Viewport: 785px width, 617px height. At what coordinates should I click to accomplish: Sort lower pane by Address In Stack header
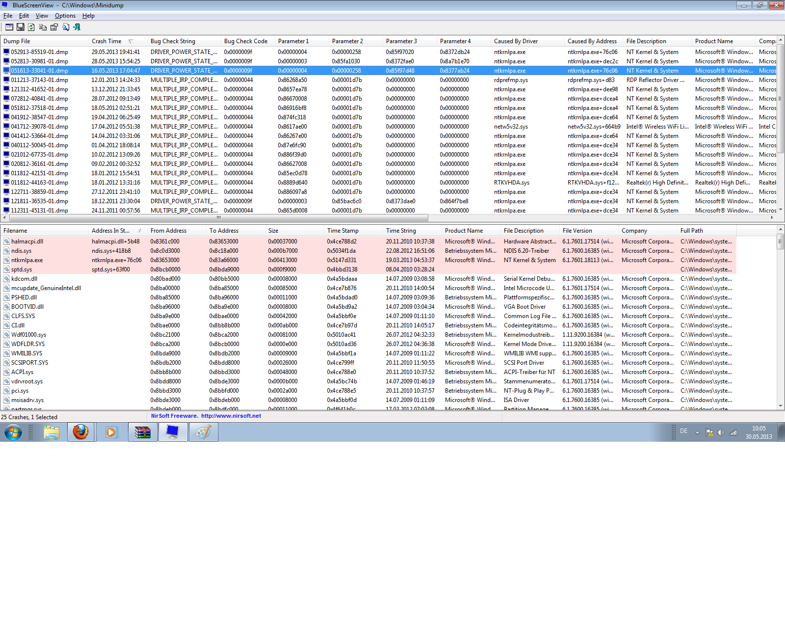pyautogui.click(x=118, y=231)
